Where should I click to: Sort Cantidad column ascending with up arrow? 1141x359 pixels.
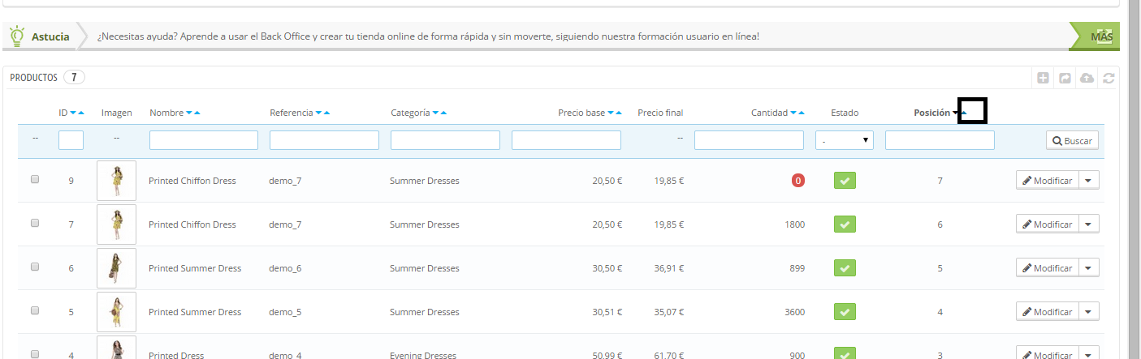point(802,113)
